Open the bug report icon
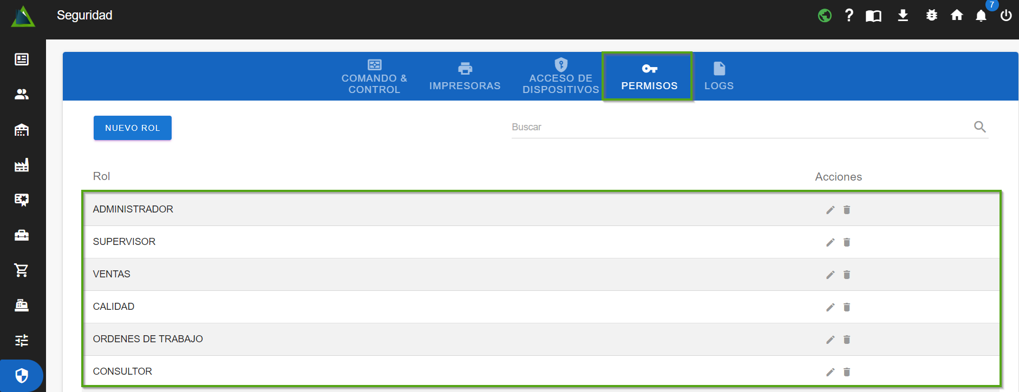This screenshot has height=392, width=1019. coord(931,15)
